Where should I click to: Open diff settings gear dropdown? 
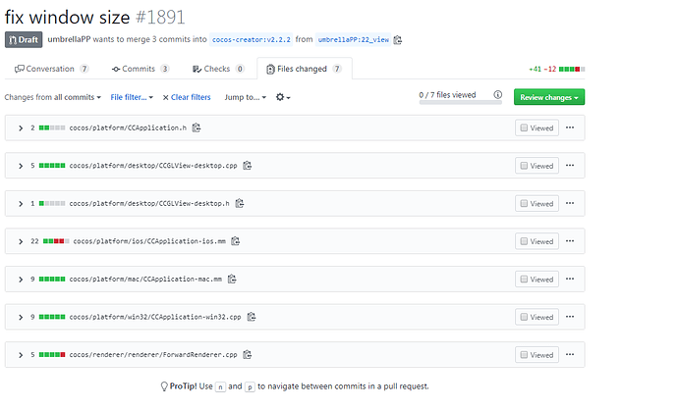click(283, 97)
